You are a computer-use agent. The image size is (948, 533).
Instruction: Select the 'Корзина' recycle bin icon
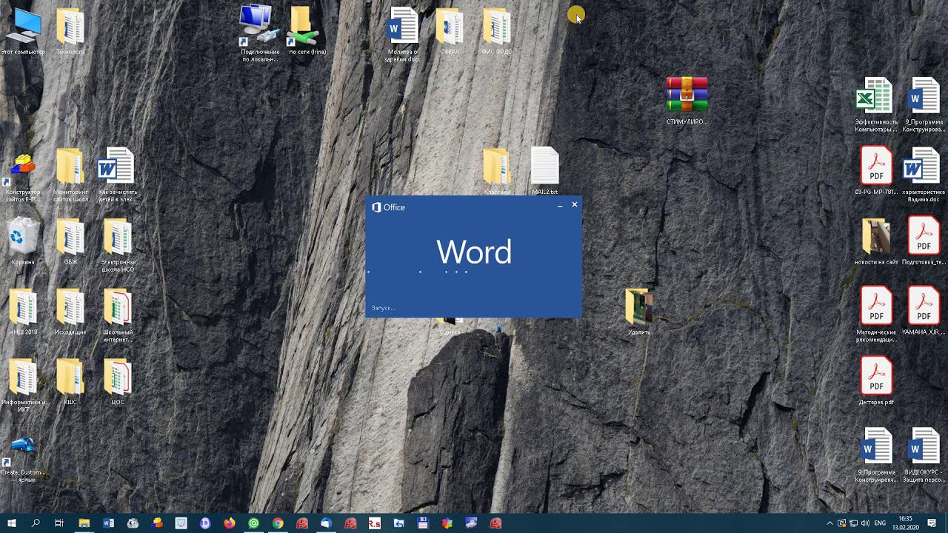[x=23, y=241]
